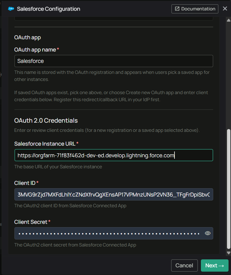The height and width of the screenshot is (275, 231).
Task: Click the 'Salesforce Configuration' title text
Action: point(49,9)
